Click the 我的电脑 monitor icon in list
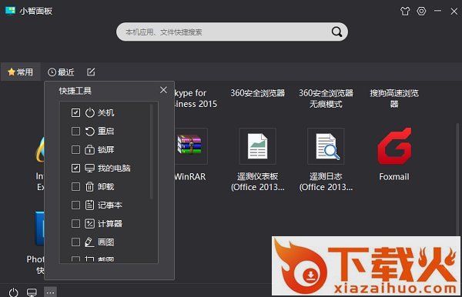Screen dimensions: 462x297 [89, 168]
